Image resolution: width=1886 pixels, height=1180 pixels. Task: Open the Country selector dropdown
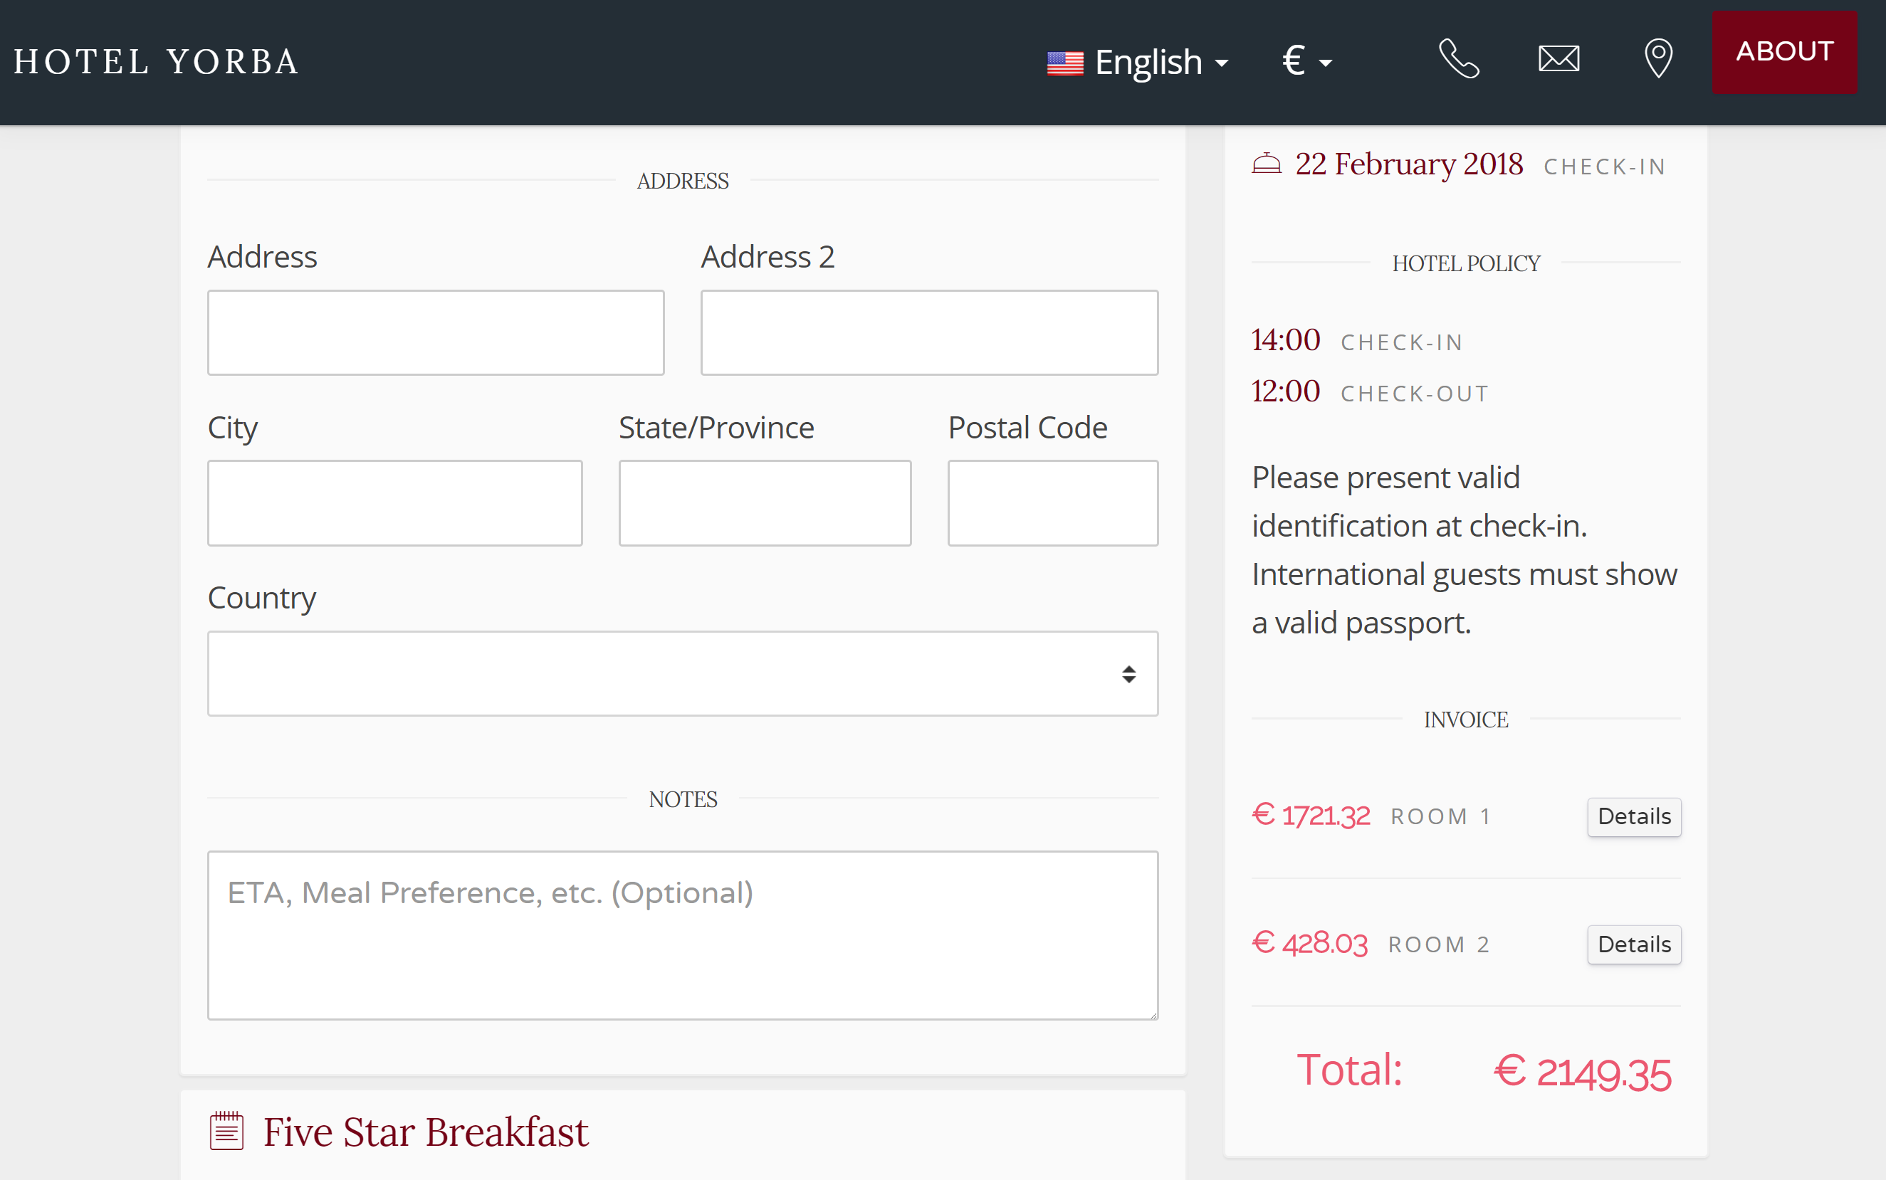tap(683, 673)
